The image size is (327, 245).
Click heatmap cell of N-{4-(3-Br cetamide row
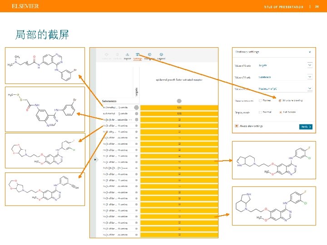pos(179,120)
